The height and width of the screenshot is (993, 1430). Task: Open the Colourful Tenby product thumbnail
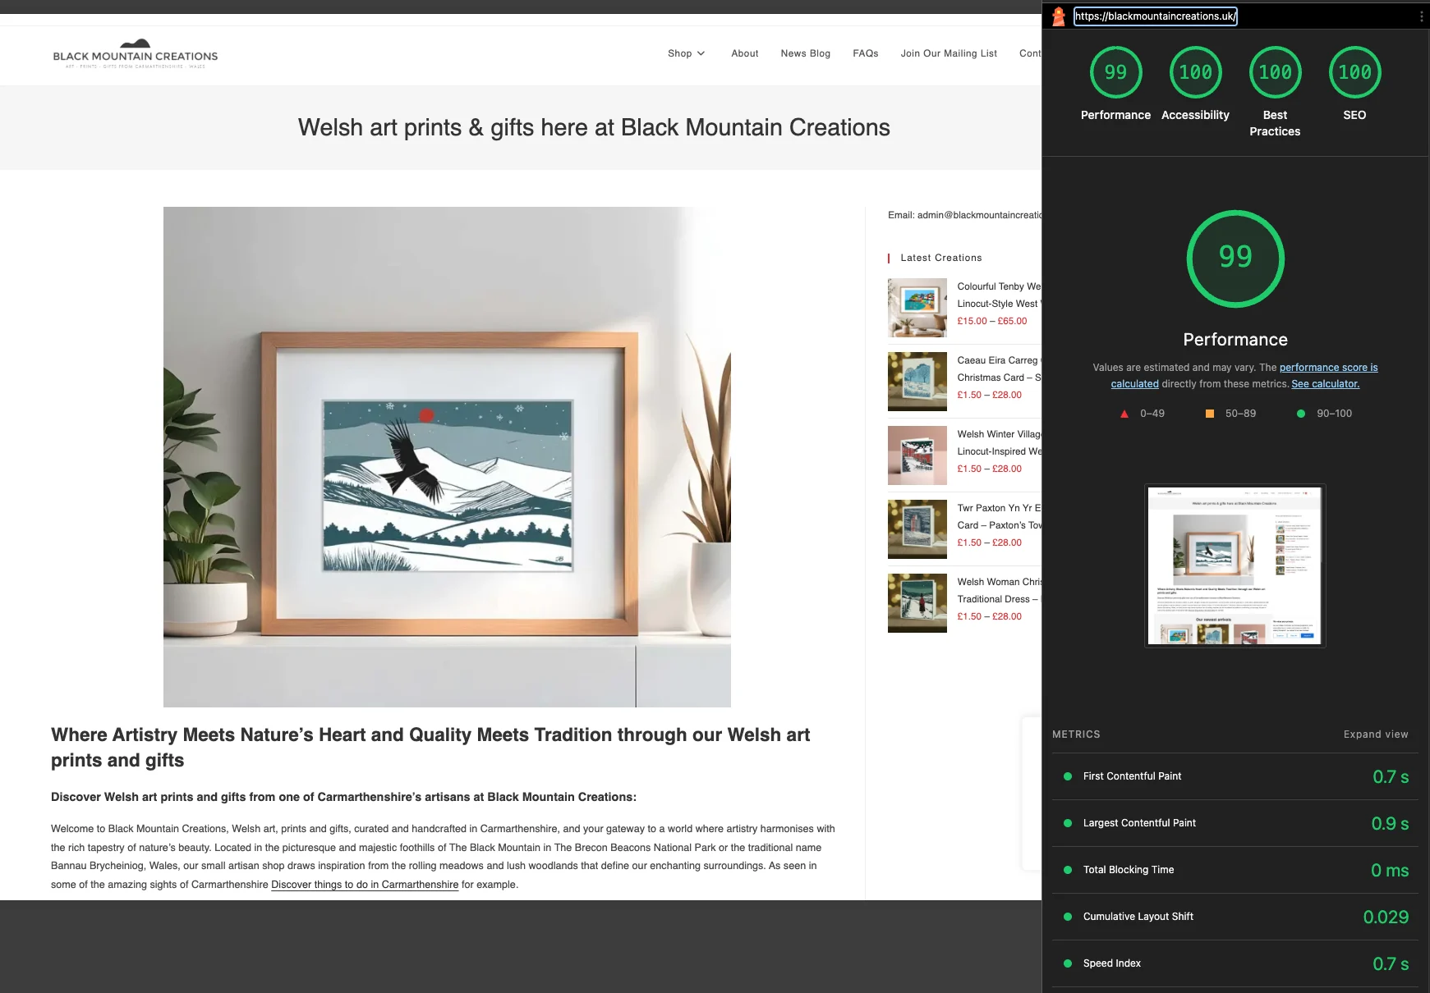[x=917, y=308]
